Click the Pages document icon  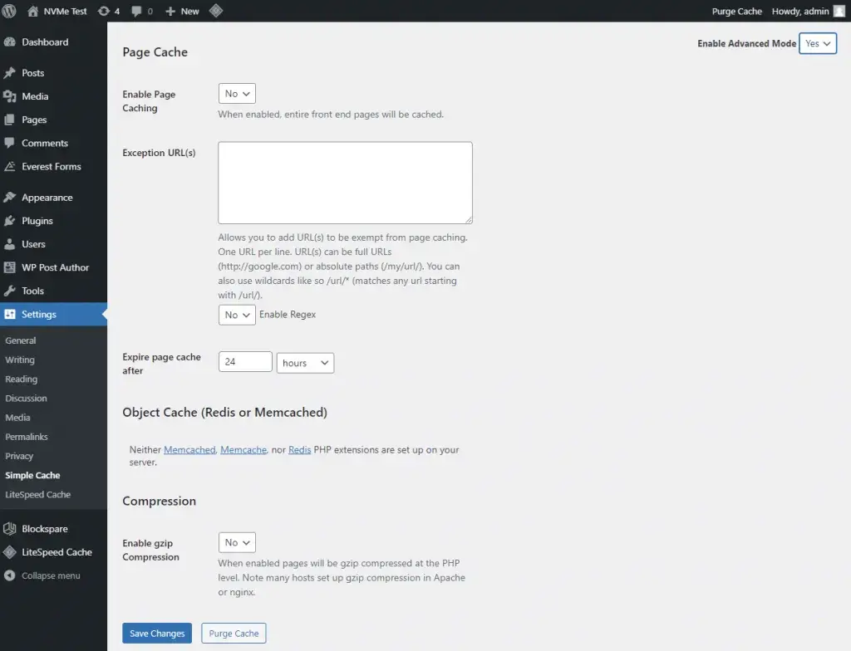pyautogui.click(x=9, y=120)
